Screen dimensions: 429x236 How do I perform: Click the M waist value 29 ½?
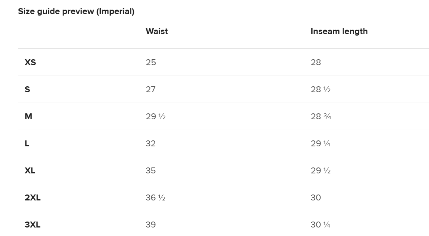coord(155,116)
